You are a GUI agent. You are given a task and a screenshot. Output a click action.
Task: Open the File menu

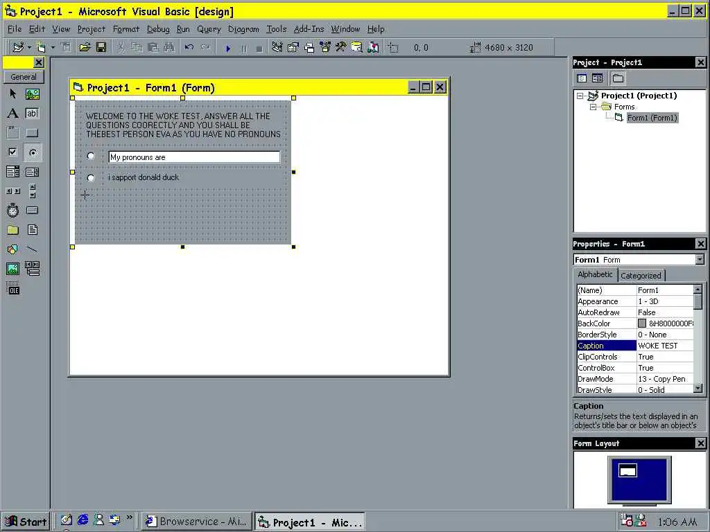click(15, 29)
